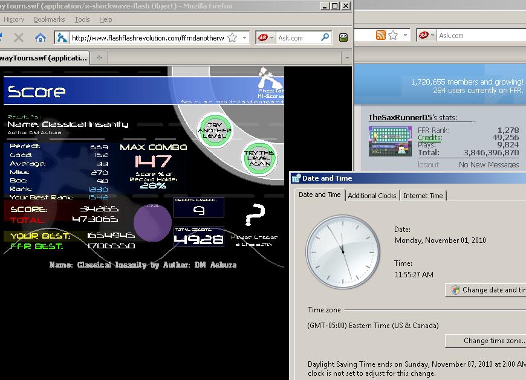
Task: Click the purple credits circle
Action: [x=152, y=223]
